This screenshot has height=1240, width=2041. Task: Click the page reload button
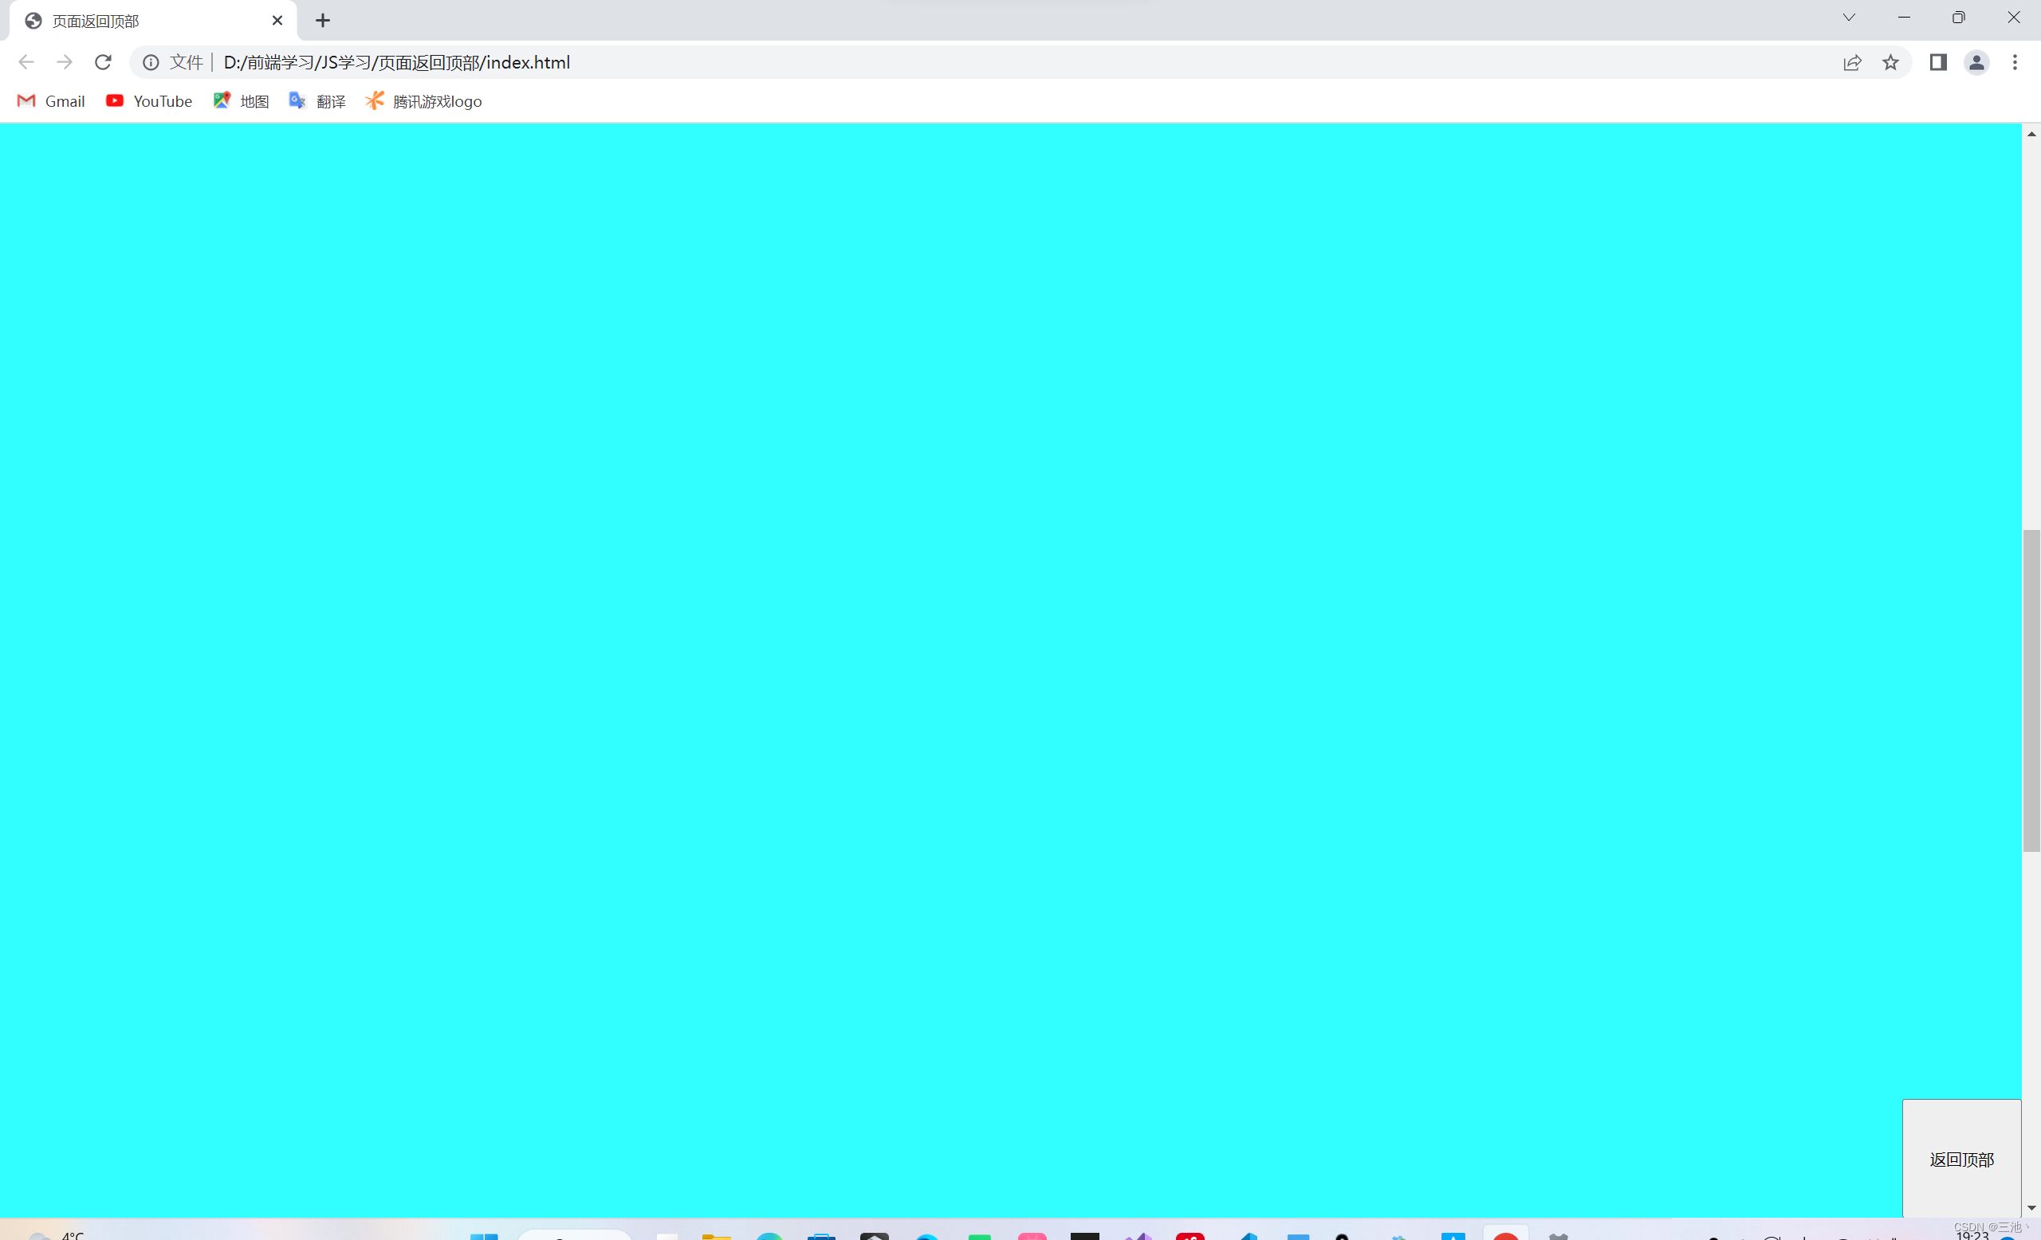tap(102, 61)
